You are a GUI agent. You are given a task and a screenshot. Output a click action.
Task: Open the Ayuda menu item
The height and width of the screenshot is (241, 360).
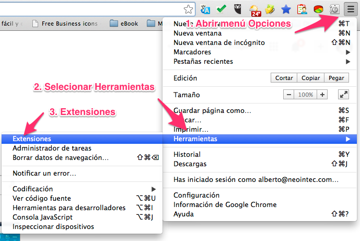(260, 214)
